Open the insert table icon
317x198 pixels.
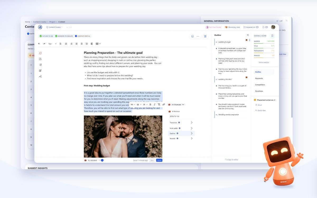[x=97, y=44]
